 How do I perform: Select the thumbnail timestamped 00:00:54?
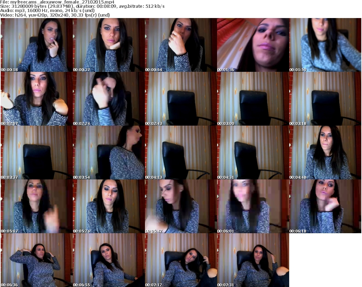pyautogui.click(x=181, y=45)
